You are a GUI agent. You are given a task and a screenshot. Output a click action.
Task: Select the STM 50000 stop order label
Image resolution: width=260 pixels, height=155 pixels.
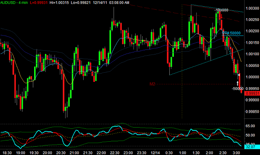tap(231, 33)
